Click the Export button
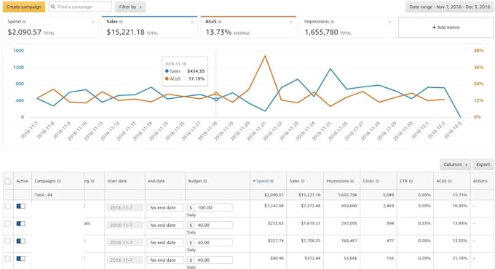 pyautogui.click(x=483, y=164)
